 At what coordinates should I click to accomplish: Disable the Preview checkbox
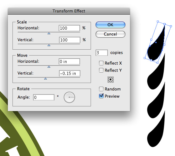101,96
